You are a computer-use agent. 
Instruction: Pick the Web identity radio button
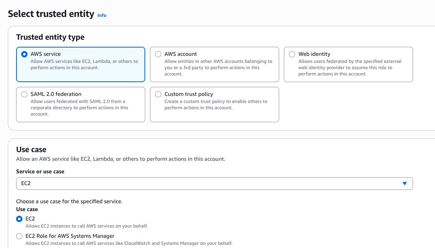point(292,54)
